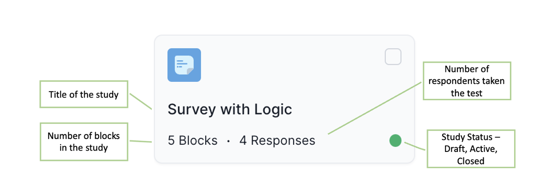Viewport: 546px width, 196px height.
Task: Open the blue survey document icon
Action: 184,65
